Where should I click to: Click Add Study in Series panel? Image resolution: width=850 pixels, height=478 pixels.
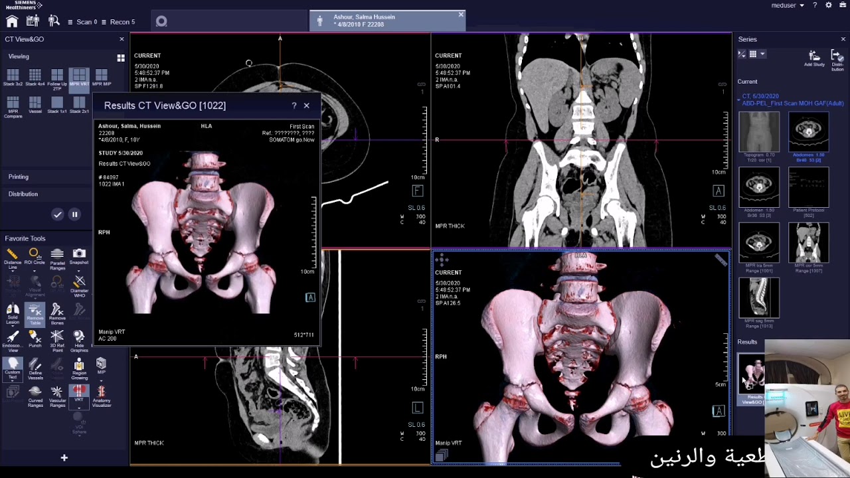coord(814,59)
